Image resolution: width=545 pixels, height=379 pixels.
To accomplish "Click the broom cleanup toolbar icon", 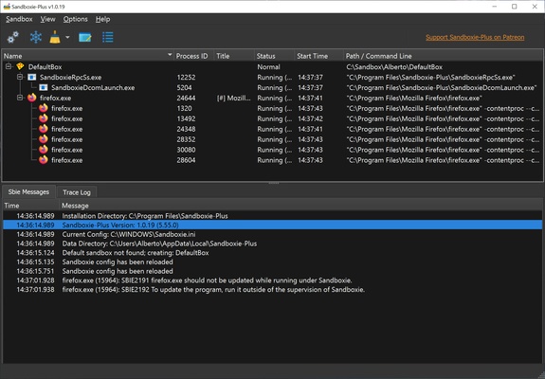I will [x=55, y=37].
